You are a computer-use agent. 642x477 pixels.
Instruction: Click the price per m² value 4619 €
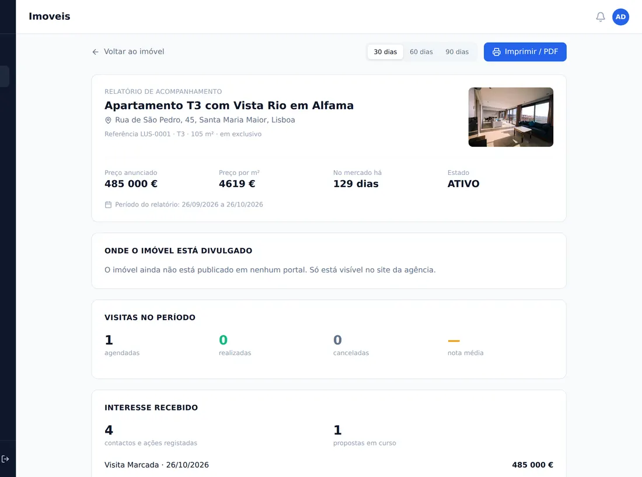click(x=237, y=184)
